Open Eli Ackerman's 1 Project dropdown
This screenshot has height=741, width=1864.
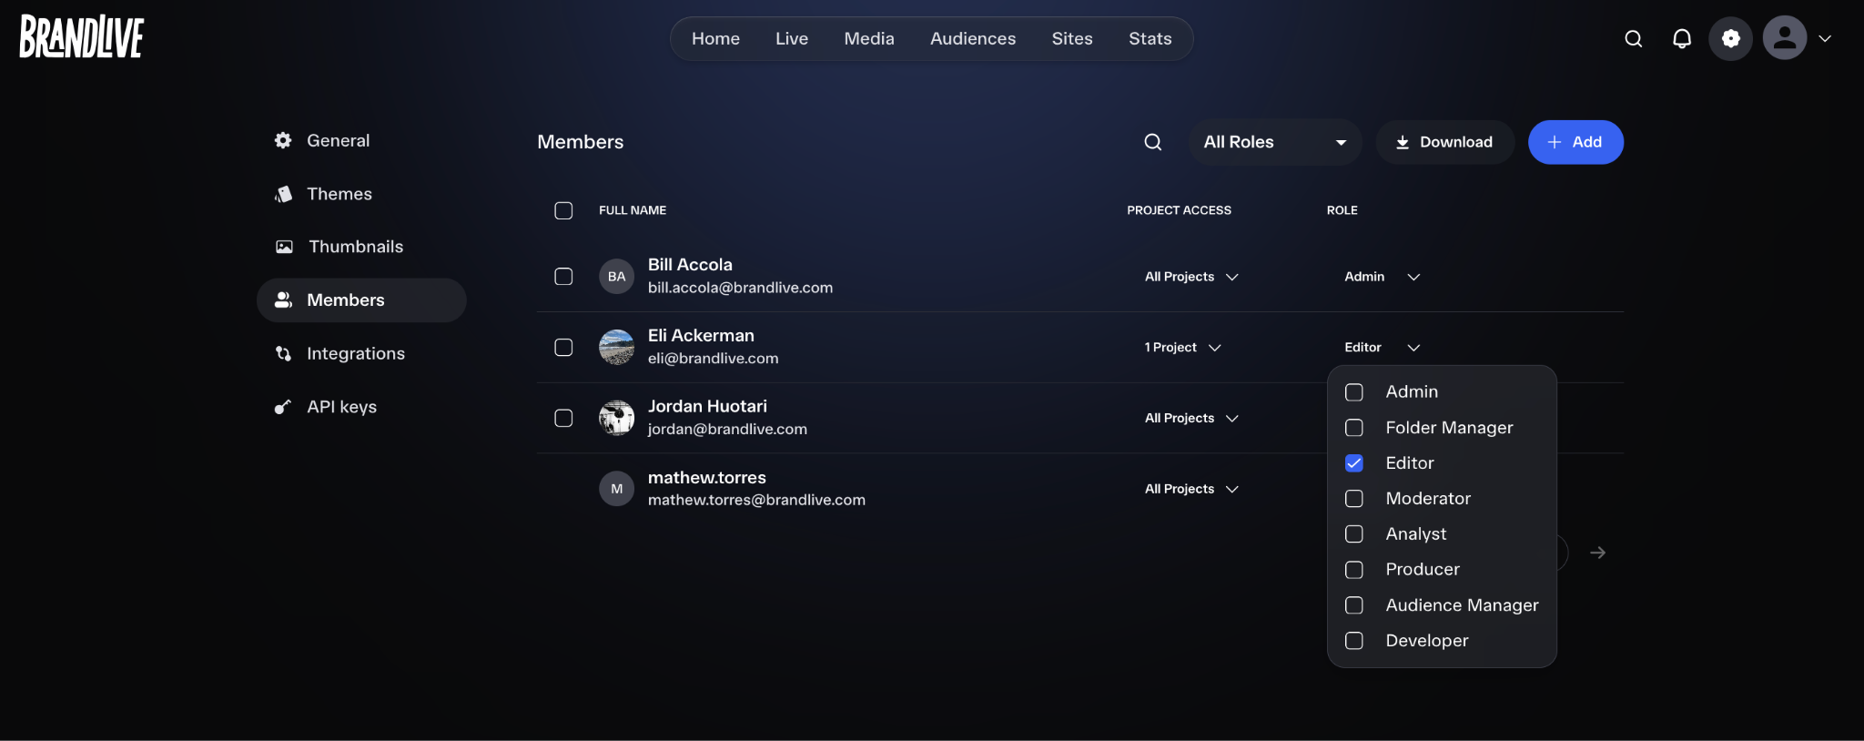(x=1182, y=348)
